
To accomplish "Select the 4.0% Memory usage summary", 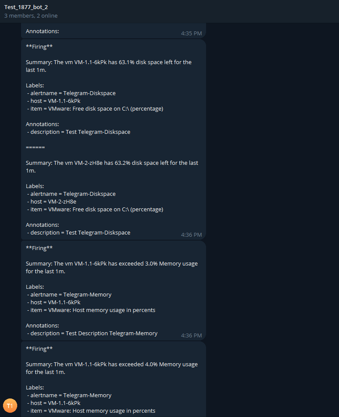I will coord(111,368).
